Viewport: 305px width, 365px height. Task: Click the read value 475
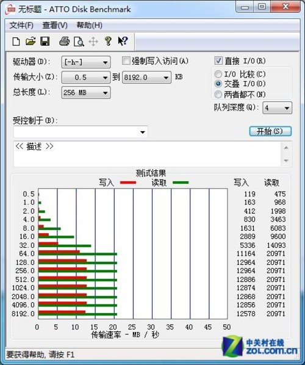[x=279, y=194]
